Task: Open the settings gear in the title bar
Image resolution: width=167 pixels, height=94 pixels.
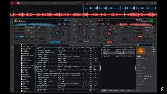Action: (143, 3)
